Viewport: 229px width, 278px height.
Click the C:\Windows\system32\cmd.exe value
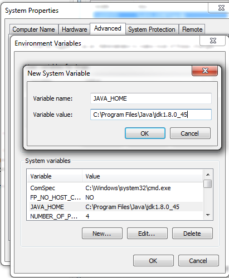(128, 188)
